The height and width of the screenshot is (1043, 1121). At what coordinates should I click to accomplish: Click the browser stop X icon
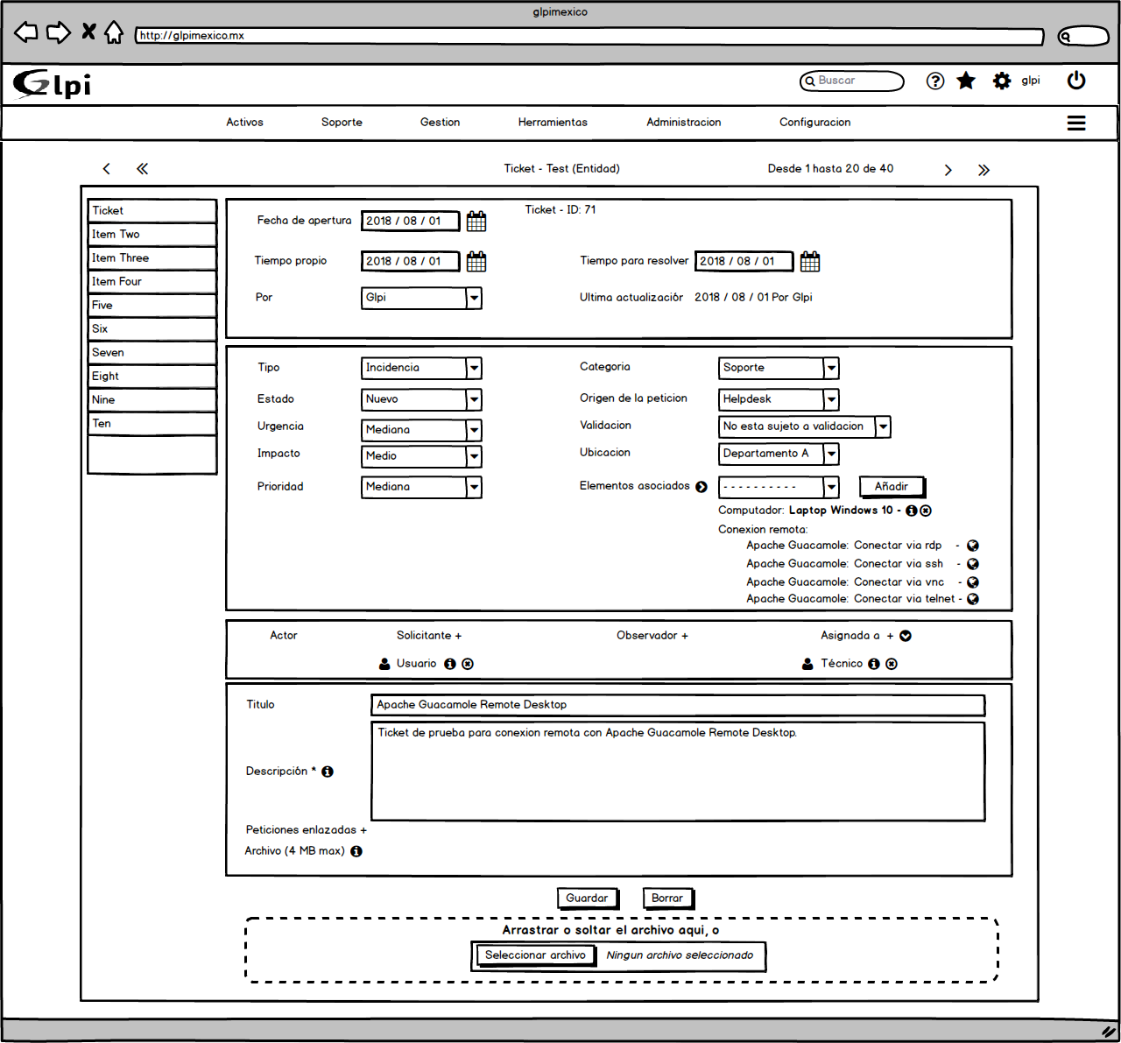[88, 32]
